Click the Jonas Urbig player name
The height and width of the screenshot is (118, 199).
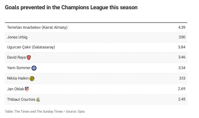[17, 37]
